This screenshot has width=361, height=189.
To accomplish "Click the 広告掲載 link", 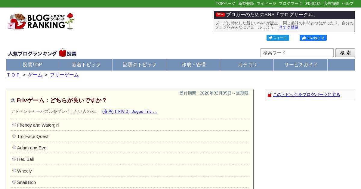I will 331,4.
